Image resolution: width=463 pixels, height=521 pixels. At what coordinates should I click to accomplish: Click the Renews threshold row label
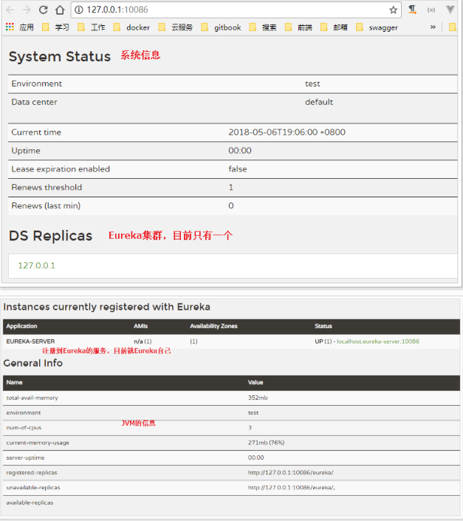[47, 187]
